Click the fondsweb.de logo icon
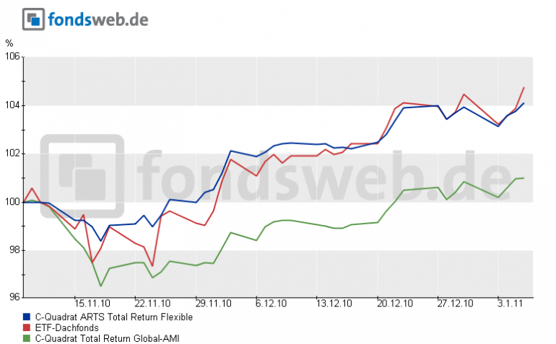 (32, 19)
